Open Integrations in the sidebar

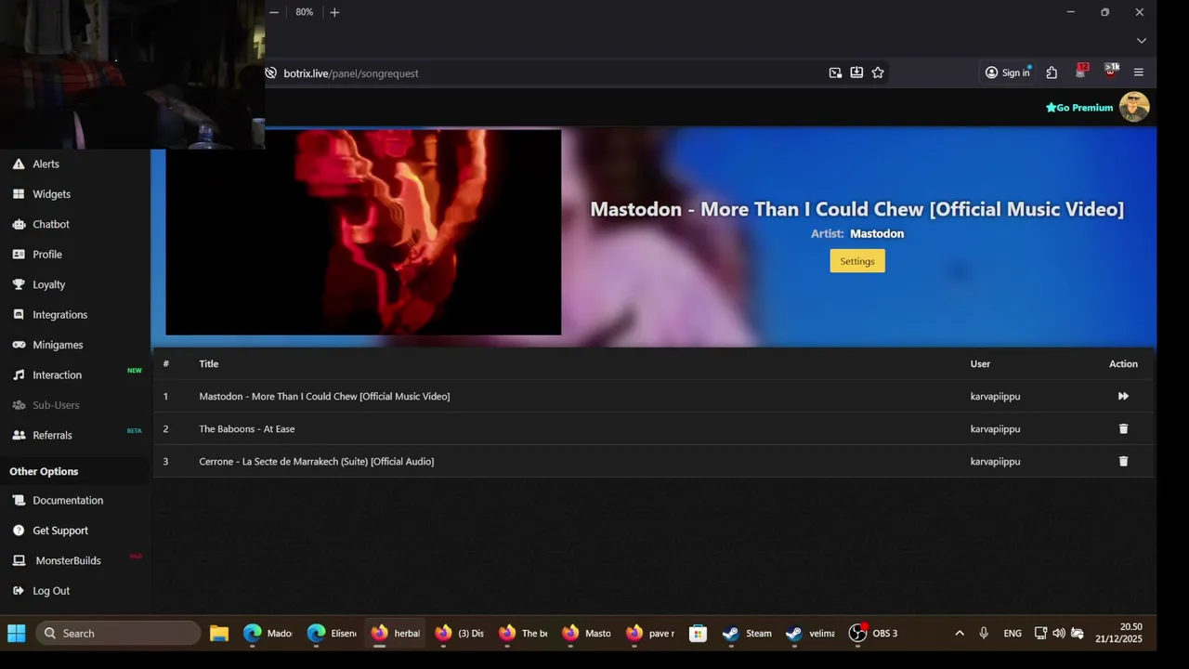click(x=59, y=315)
